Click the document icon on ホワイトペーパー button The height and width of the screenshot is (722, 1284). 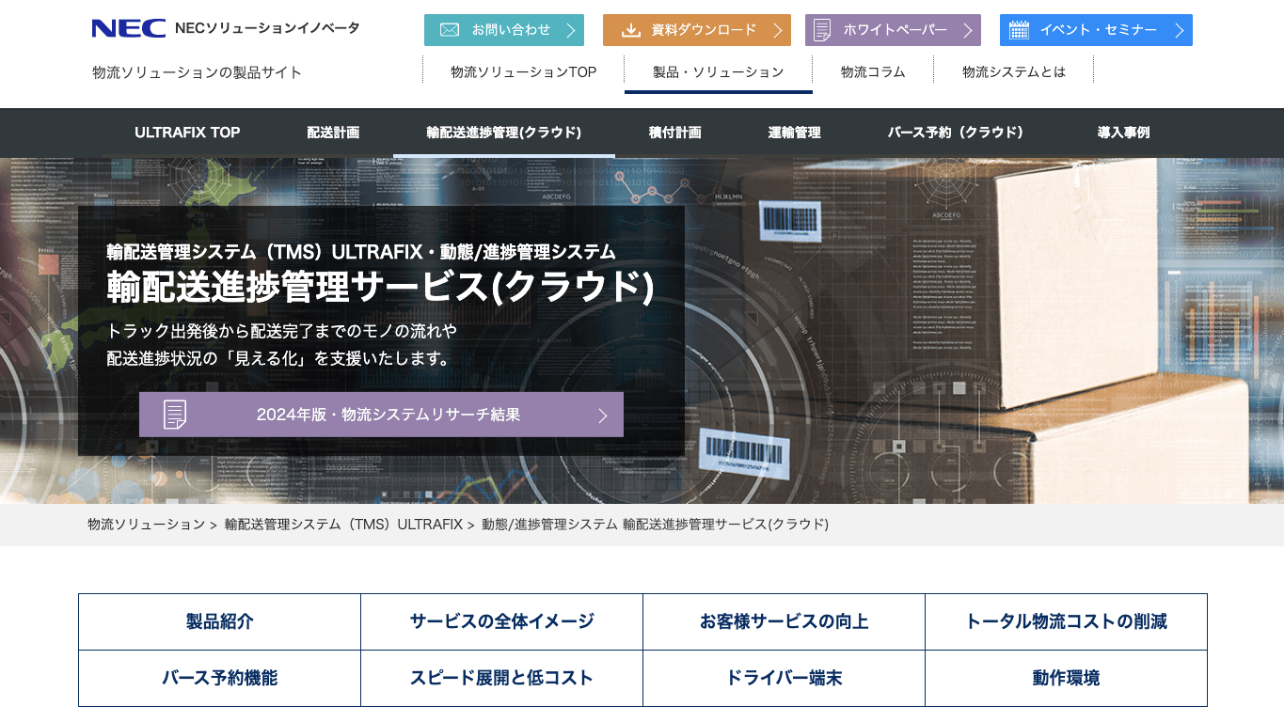824,29
